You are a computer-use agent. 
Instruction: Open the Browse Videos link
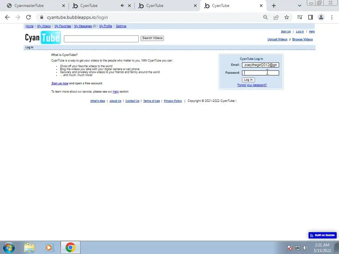[303, 39]
